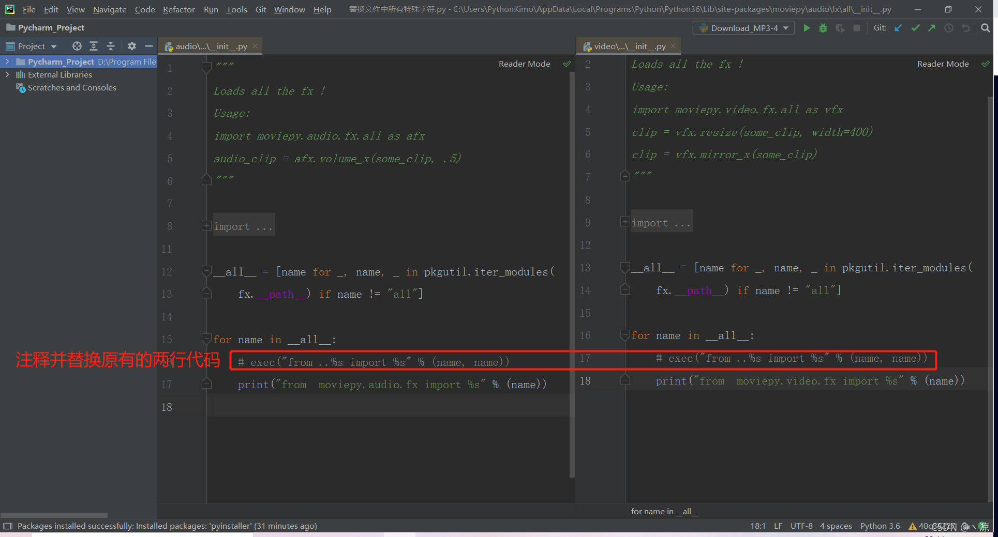
Task: Click 'for name in __all__' breadcrumb at bottom
Action: click(x=664, y=511)
